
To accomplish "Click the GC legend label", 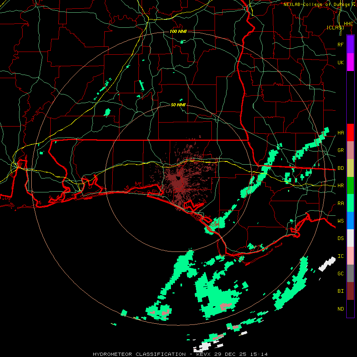I will 341,274.
